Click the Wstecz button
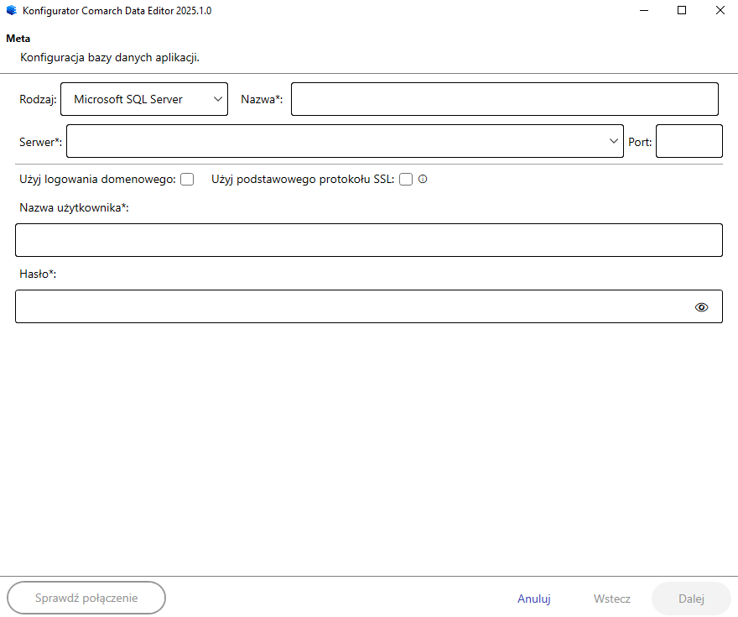This screenshot has width=738, height=617. (x=611, y=599)
